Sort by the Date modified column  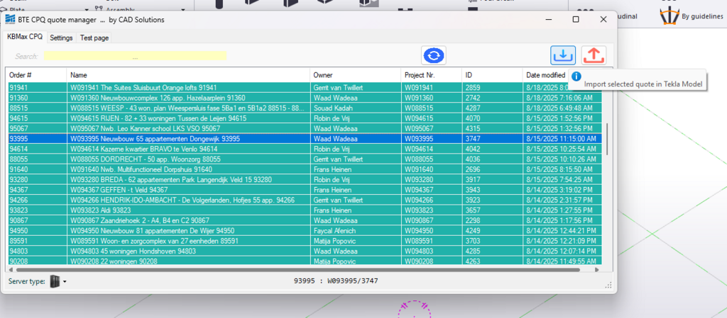pos(547,75)
